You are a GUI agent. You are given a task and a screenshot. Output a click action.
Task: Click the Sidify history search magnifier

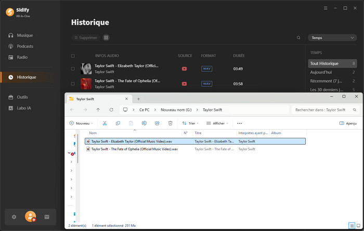(298, 38)
